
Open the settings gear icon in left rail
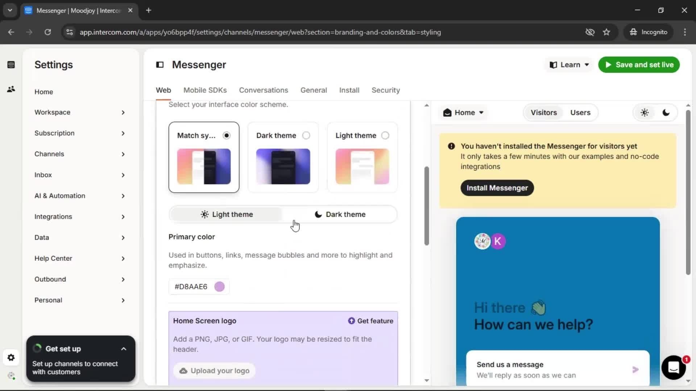point(11,358)
